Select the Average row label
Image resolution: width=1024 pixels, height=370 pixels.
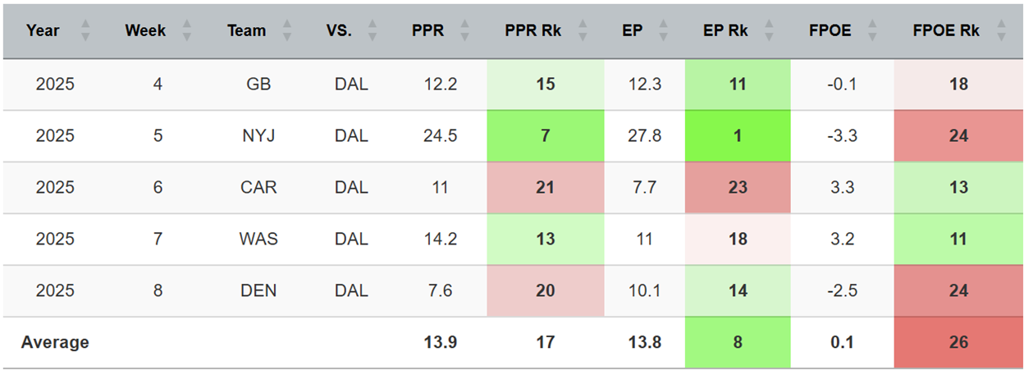55,342
